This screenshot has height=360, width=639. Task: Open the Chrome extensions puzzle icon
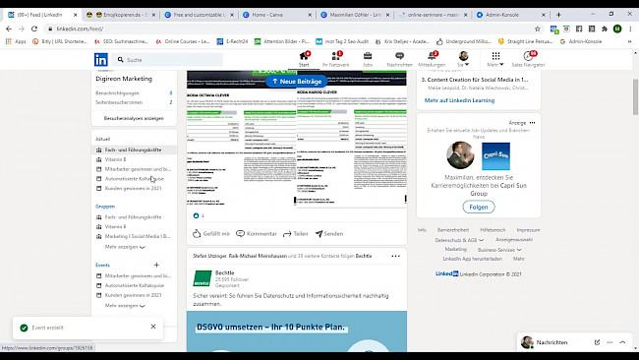click(605, 29)
